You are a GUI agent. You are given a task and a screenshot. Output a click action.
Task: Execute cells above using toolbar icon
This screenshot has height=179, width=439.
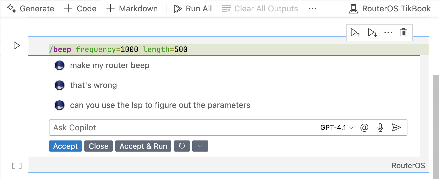point(355,33)
